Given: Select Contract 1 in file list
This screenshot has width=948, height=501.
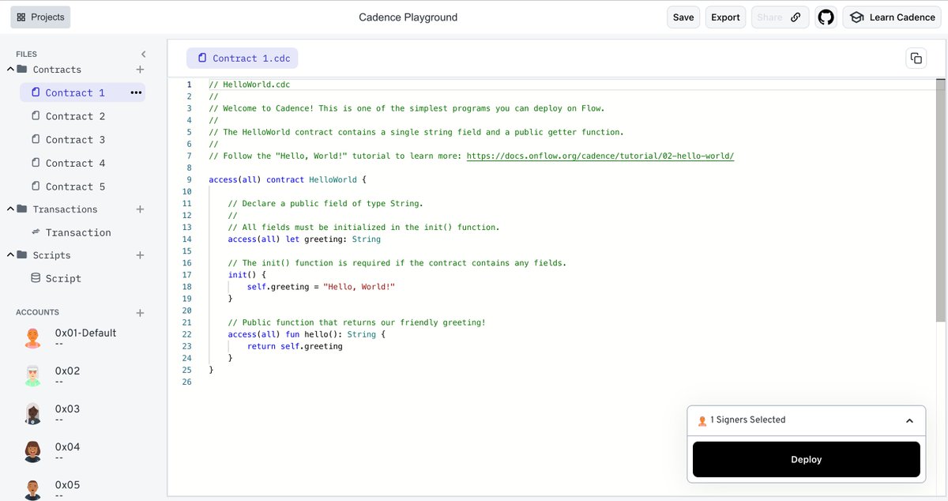Looking at the screenshot, I should pos(82,92).
